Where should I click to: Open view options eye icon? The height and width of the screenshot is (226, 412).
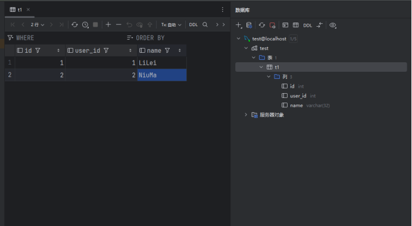(x=333, y=25)
